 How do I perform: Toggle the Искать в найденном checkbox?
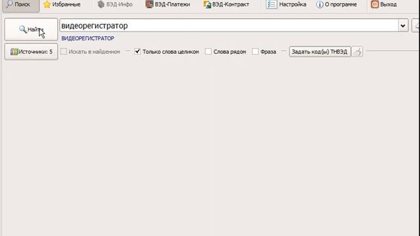click(64, 51)
